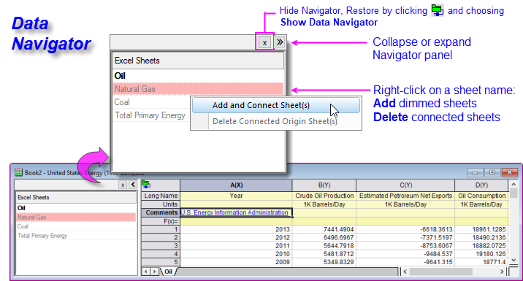This screenshot has width=523, height=281.
Task: Click cell Crude Oil Production
Action: [x=324, y=196]
